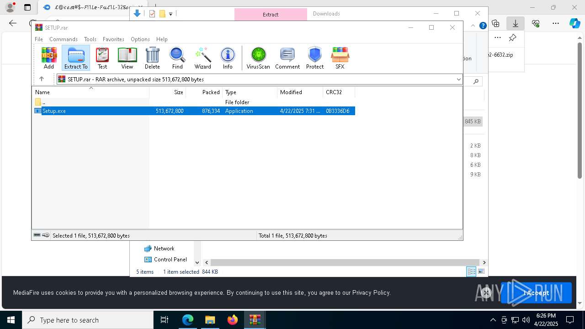The image size is (585, 329).
Task: Open the Options menu
Action: coord(140,39)
